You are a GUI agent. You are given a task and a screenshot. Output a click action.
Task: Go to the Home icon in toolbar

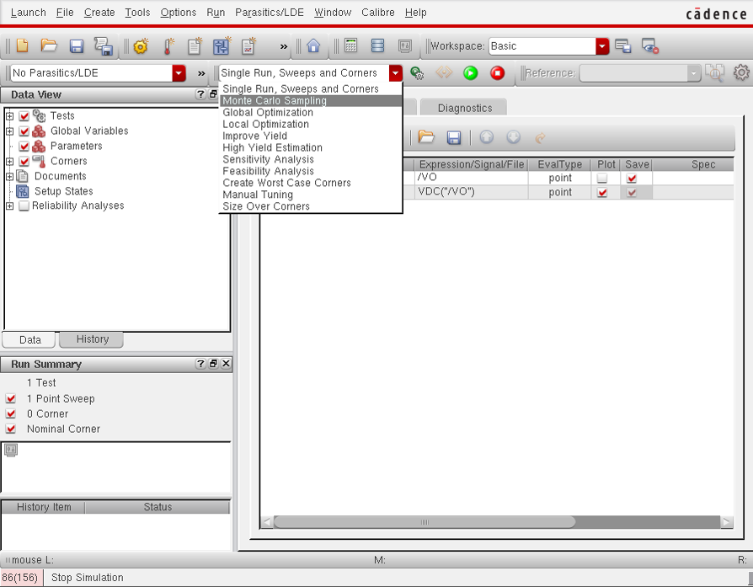[x=313, y=46]
